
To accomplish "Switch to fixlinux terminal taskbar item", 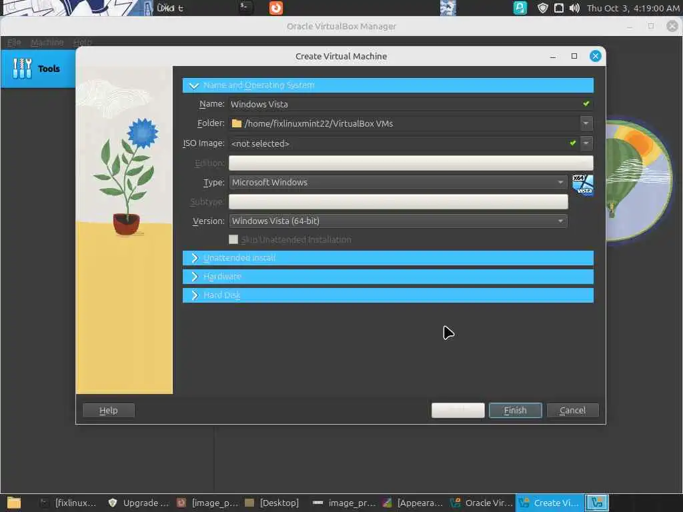I will (68, 503).
